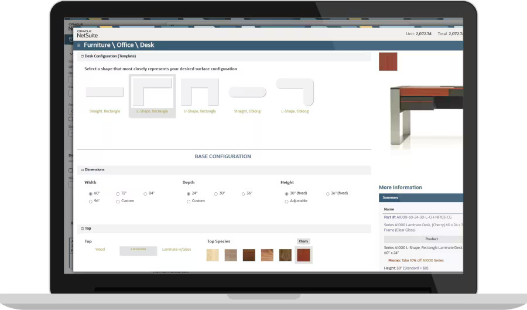Collapse the Desk Configuration (Template) section

coord(83,56)
